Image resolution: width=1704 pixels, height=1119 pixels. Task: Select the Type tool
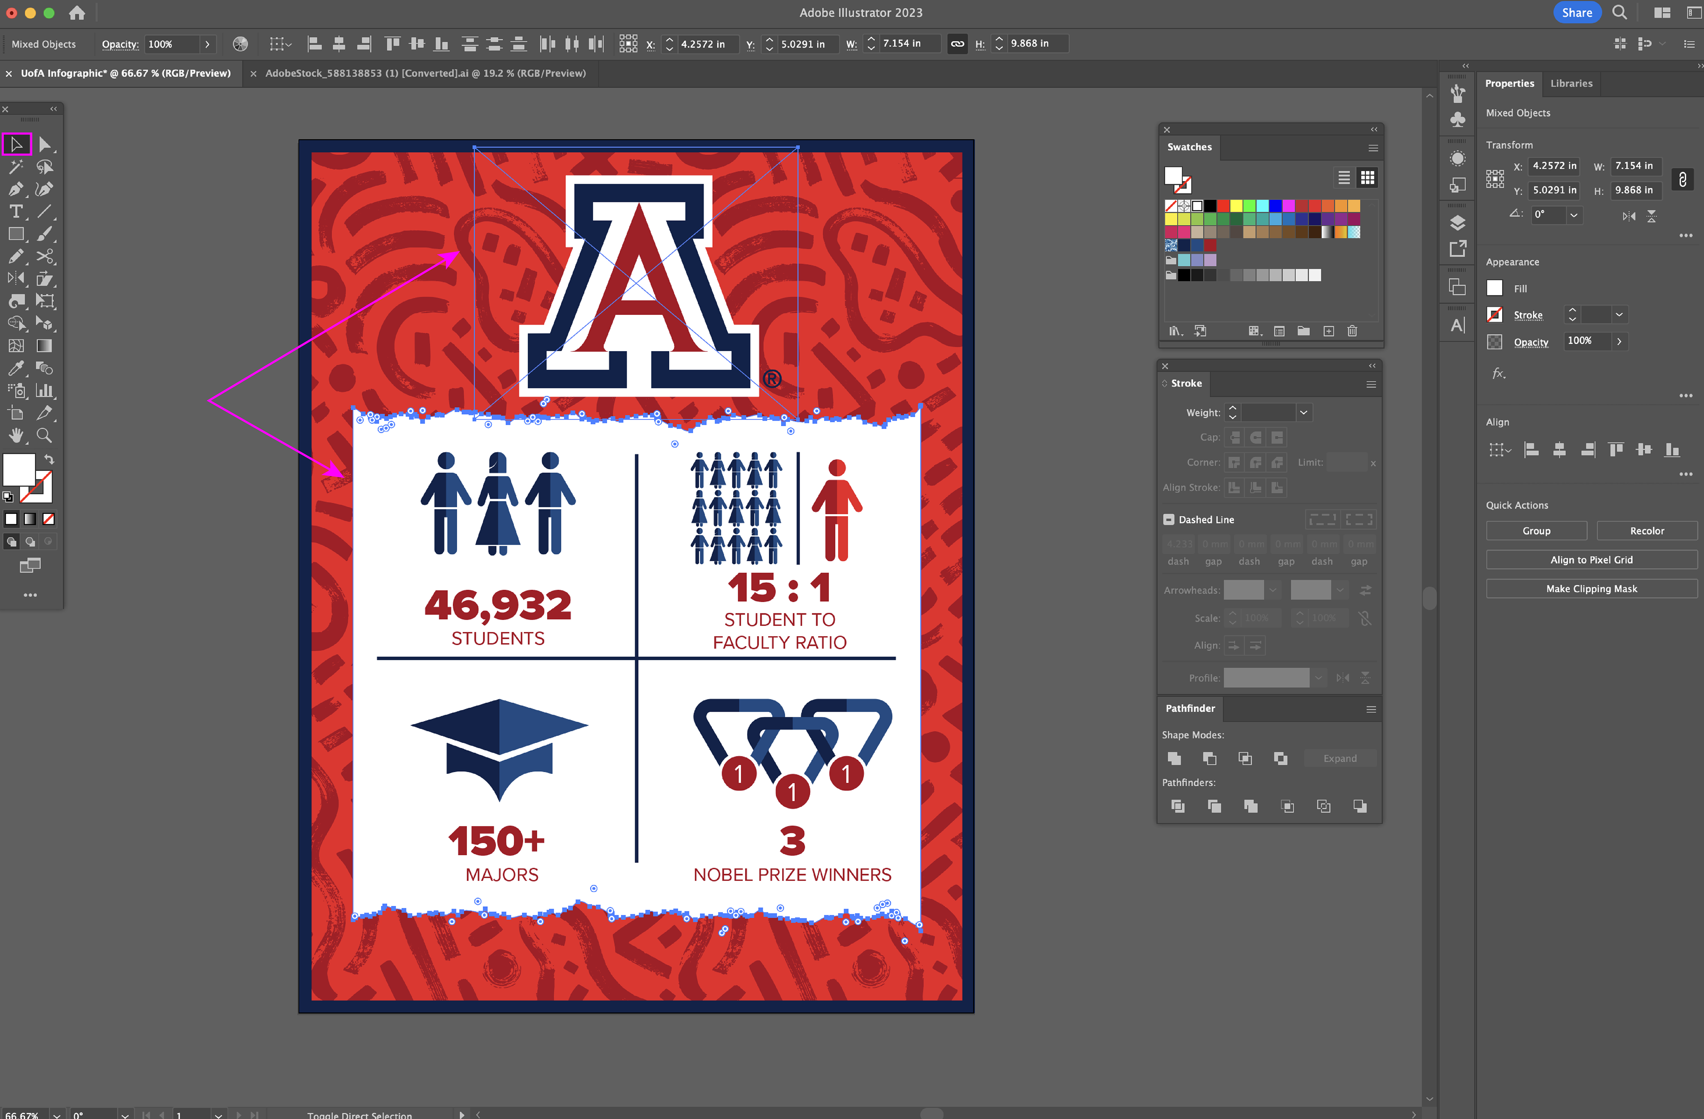[16, 211]
